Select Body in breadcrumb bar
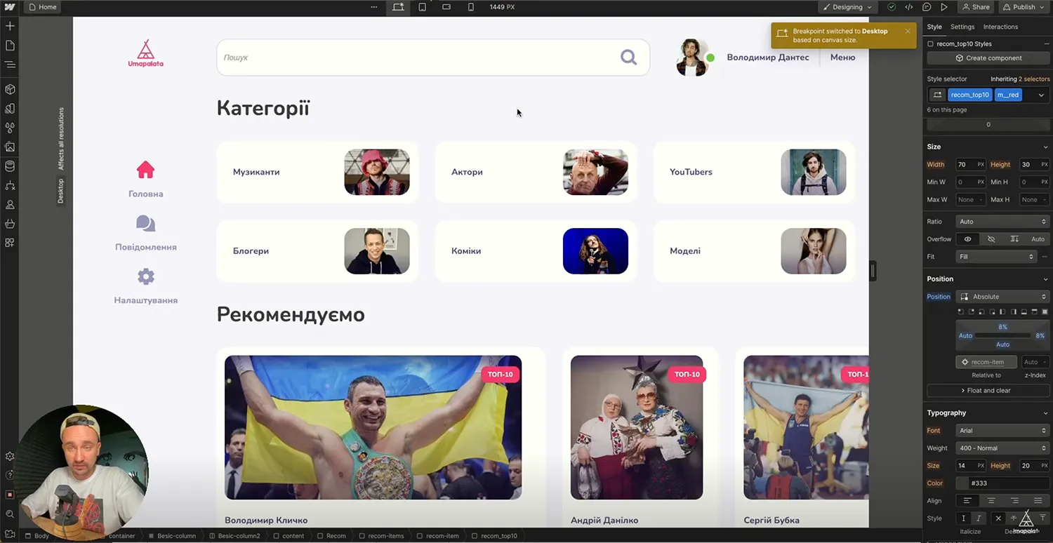Viewport: 1053px width, 543px height. 37,536
